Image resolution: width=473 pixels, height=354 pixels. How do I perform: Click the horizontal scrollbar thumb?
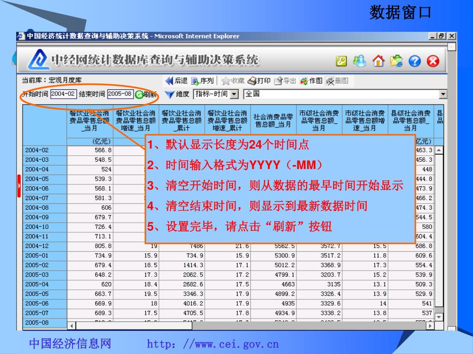coord(134,326)
